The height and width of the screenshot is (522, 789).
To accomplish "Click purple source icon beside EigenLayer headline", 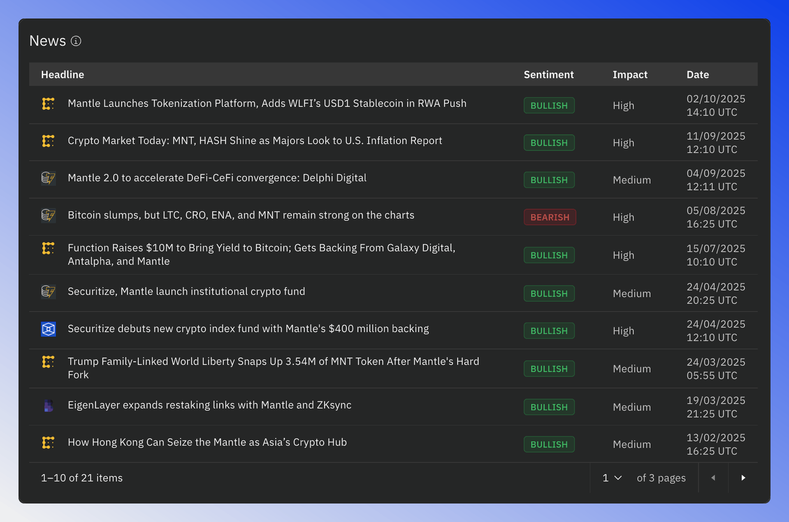I will pos(49,405).
